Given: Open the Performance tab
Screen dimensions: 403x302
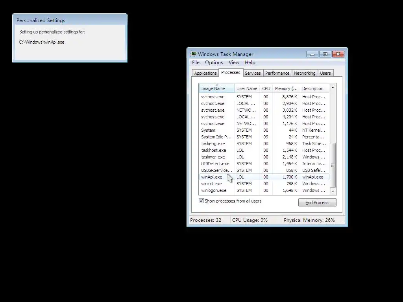Looking at the screenshot, I should pyautogui.click(x=277, y=73).
